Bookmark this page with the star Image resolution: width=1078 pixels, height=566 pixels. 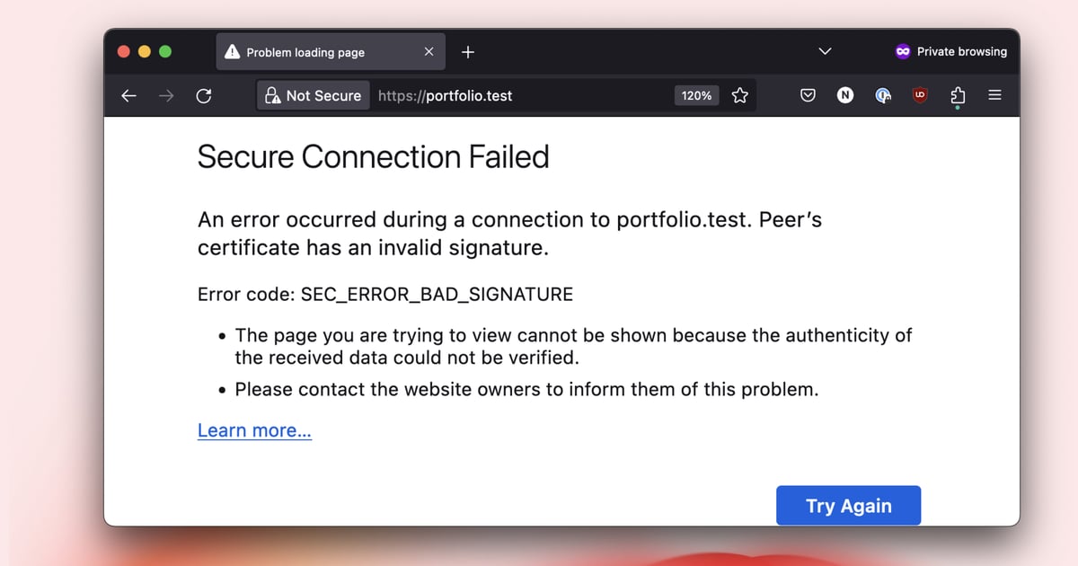[740, 95]
